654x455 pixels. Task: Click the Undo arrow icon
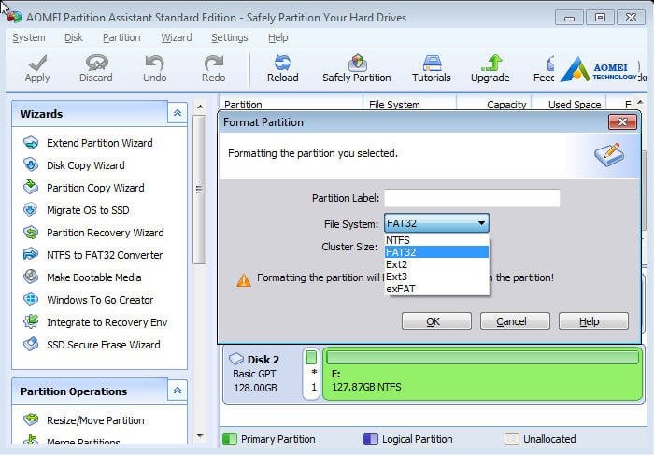[155, 63]
